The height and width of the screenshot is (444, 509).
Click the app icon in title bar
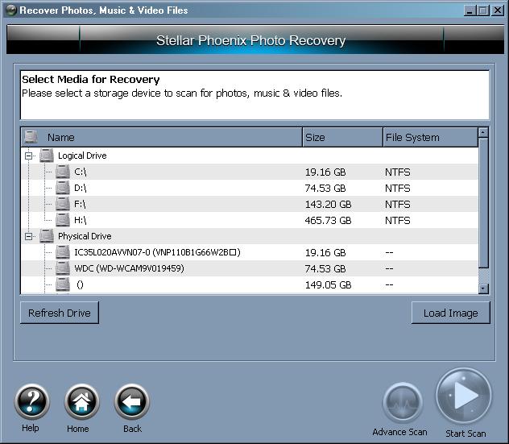pyautogui.click(x=11, y=10)
